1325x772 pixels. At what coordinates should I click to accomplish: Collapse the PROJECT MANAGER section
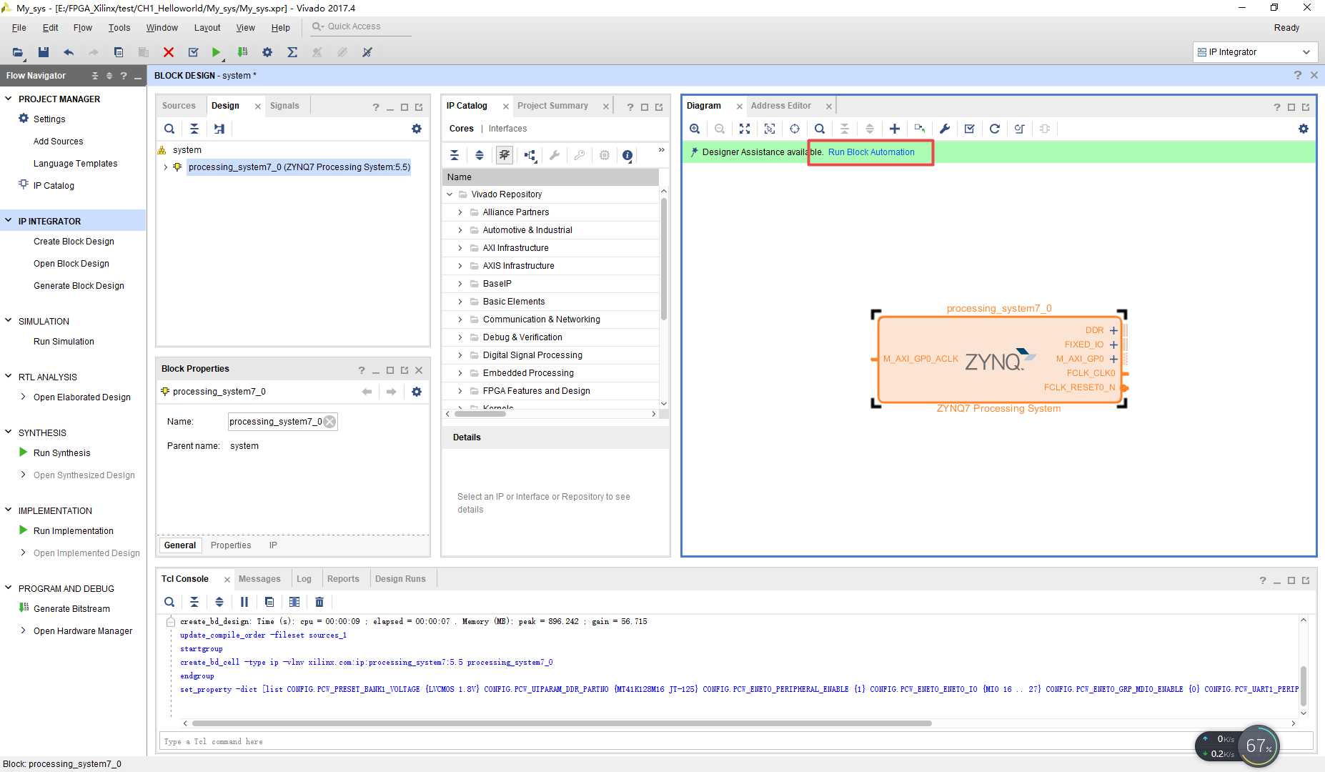pos(9,99)
